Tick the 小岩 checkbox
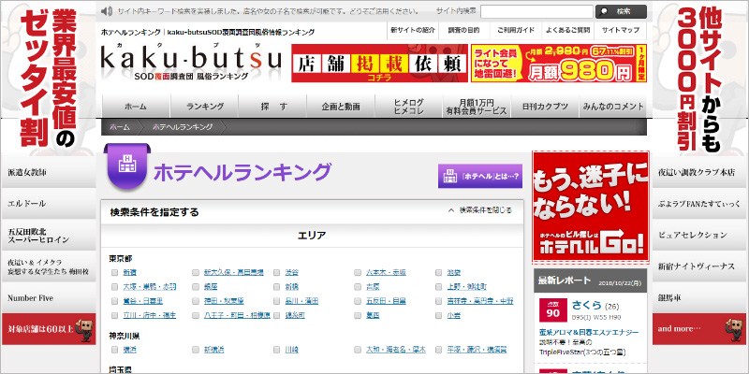This screenshot has width=749, height=374. pyautogui.click(x=438, y=316)
